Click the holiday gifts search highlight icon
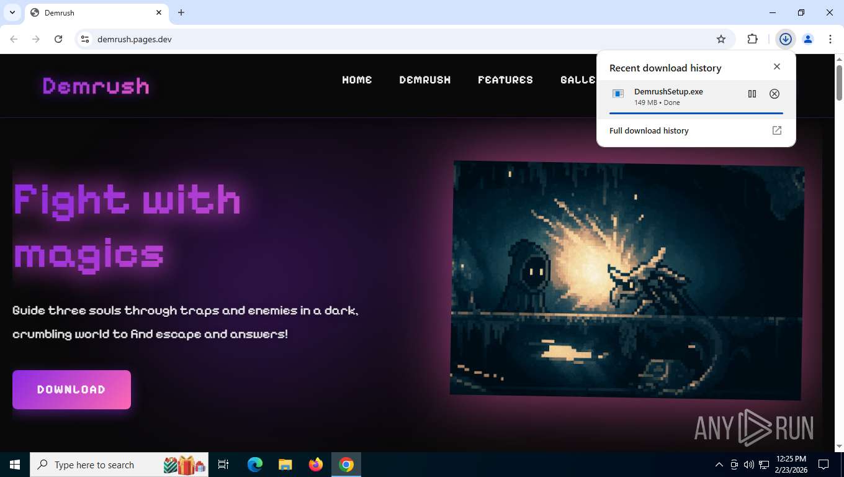 (x=185, y=465)
